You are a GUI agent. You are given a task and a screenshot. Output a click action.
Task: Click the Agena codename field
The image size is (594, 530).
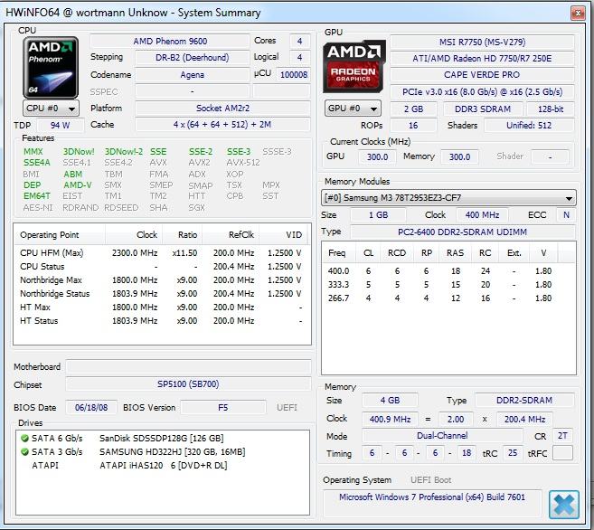point(192,75)
